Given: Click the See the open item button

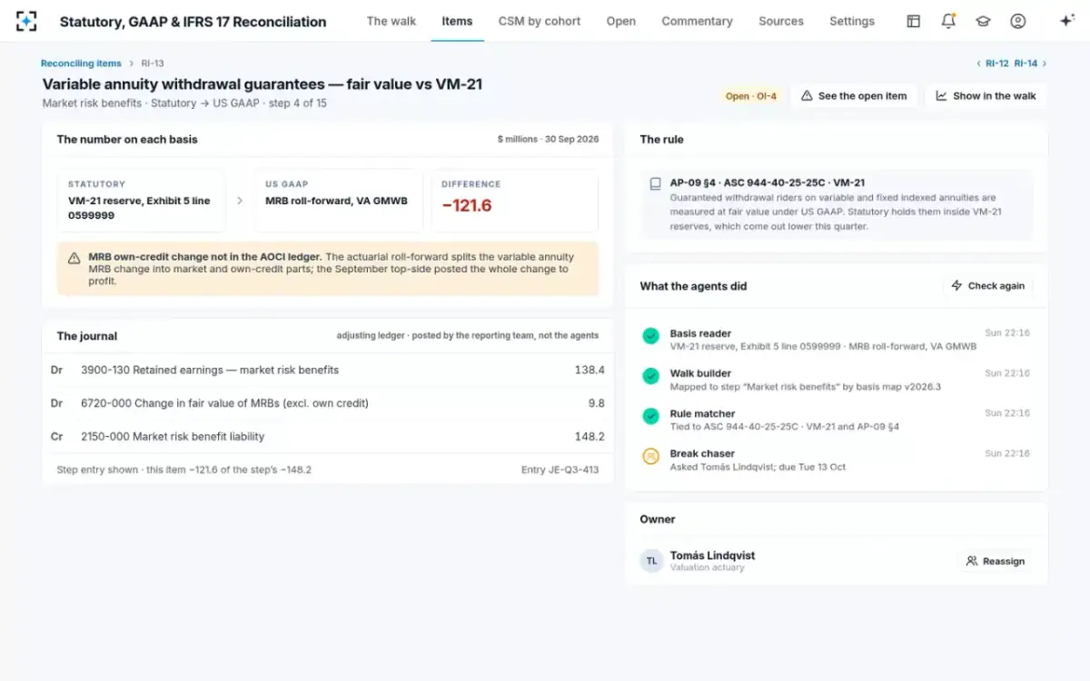Looking at the screenshot, I should 854,96.
